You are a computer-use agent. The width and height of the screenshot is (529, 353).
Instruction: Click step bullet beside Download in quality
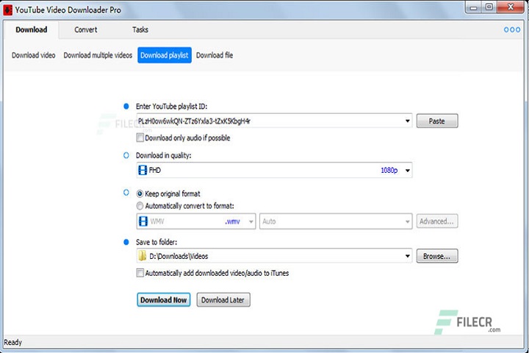pos(126,155)
